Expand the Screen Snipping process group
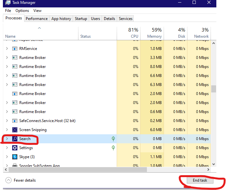This screenshot has width=226, height=190. (7, 130)
